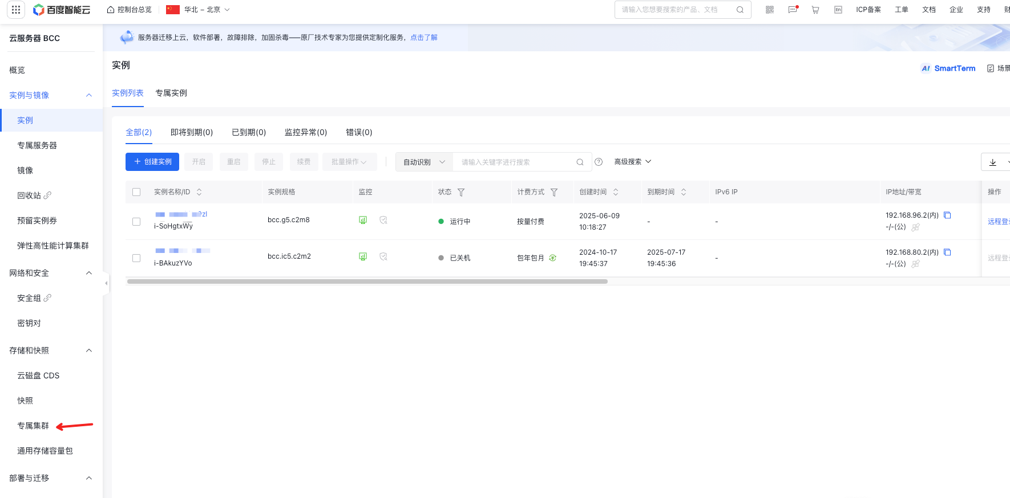
Task: Open SmartTerm AI terminal
Action: 948,68
